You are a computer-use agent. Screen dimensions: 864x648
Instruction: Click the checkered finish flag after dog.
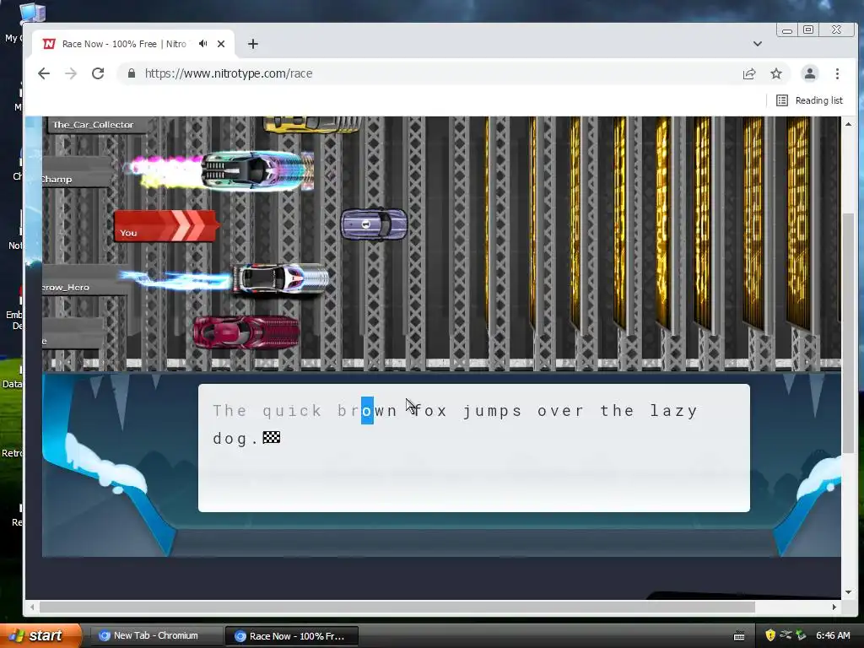[x=272, y=438]
